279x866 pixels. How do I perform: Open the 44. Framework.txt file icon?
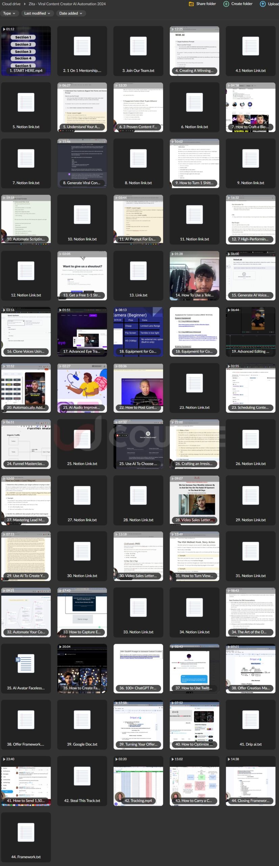(x=26, y=833)
